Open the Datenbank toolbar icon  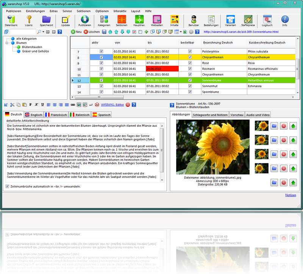point(11,21)
